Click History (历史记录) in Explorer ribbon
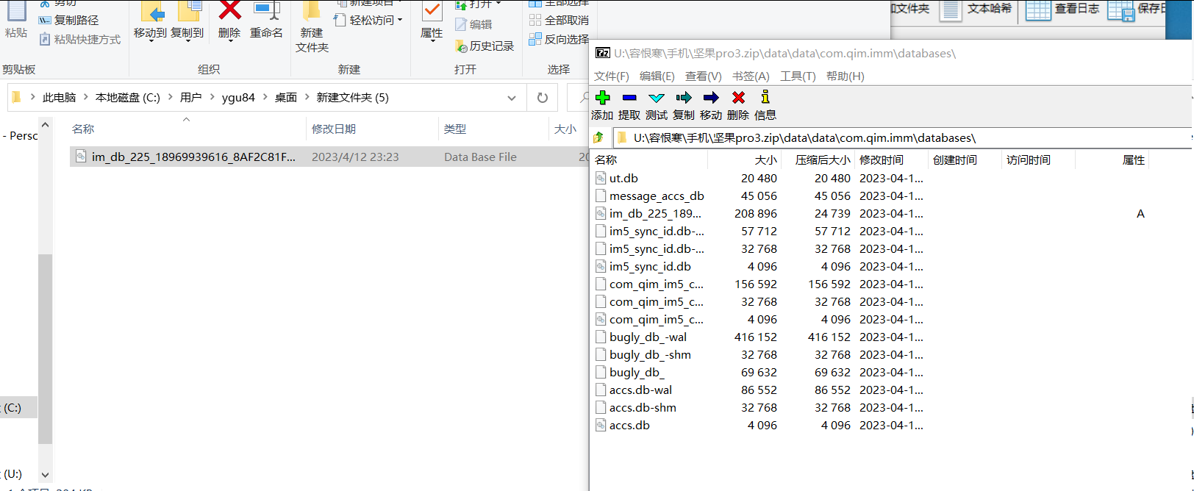The height and width of the screenshot is (491, 1194). (x=485, y=46)
